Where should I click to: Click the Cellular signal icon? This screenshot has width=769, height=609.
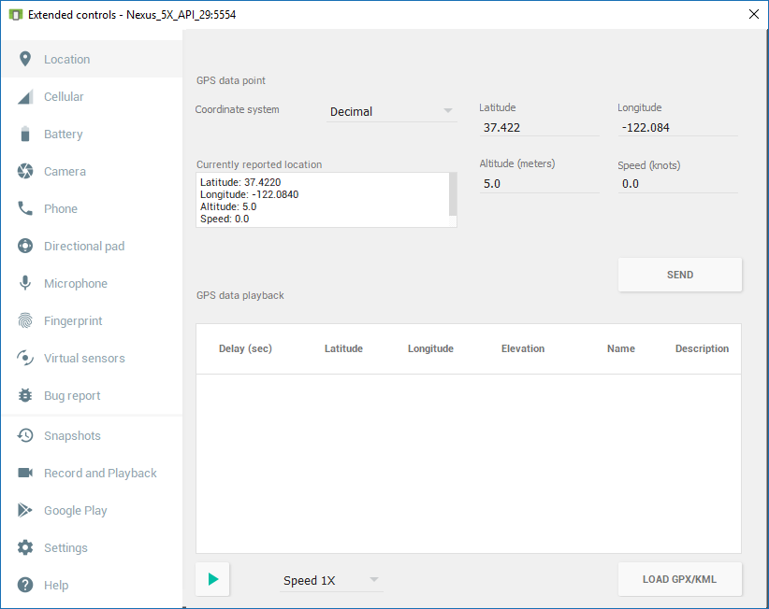tap(25, 96)
